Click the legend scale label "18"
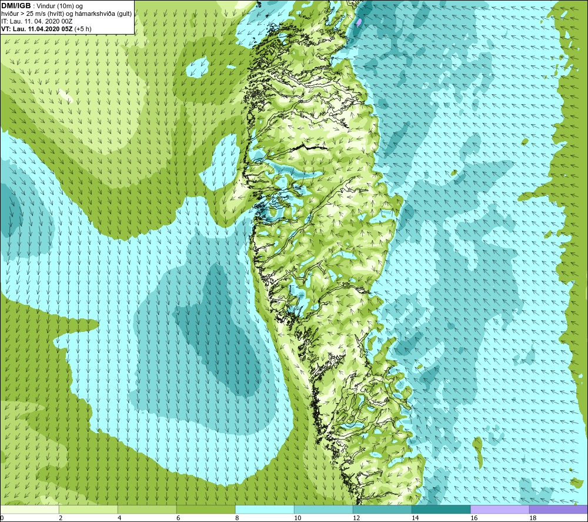The width and height of the screenshot is (588, 522). click(x=533, y=518)
